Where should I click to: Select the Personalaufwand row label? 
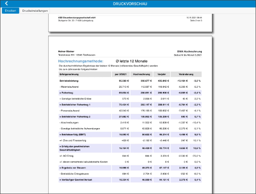(70, 111)
